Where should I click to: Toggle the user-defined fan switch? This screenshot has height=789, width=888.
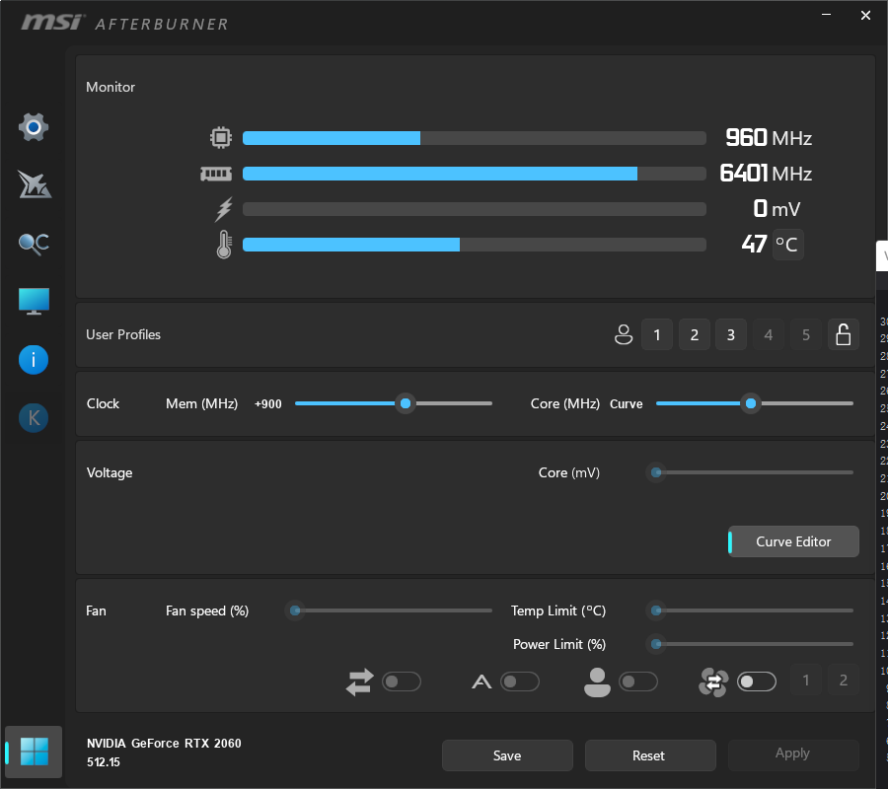point(638,681)
